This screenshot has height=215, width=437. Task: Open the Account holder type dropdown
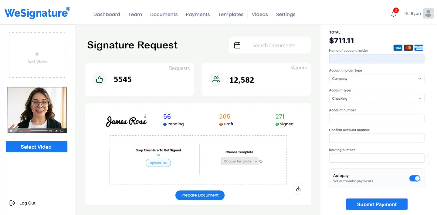(x=377, y=79)
